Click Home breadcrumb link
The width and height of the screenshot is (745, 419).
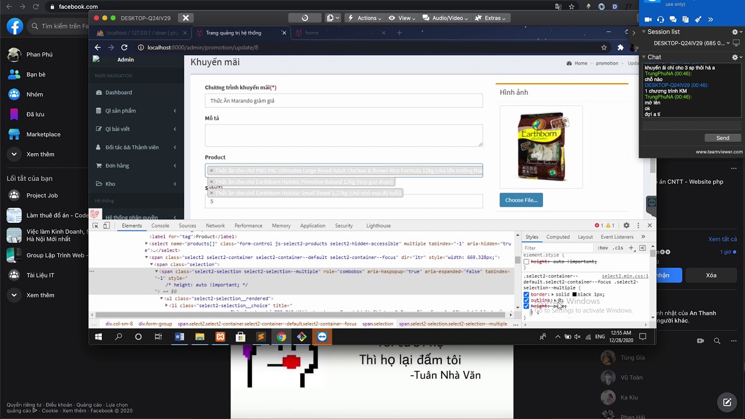coord(581,63)
